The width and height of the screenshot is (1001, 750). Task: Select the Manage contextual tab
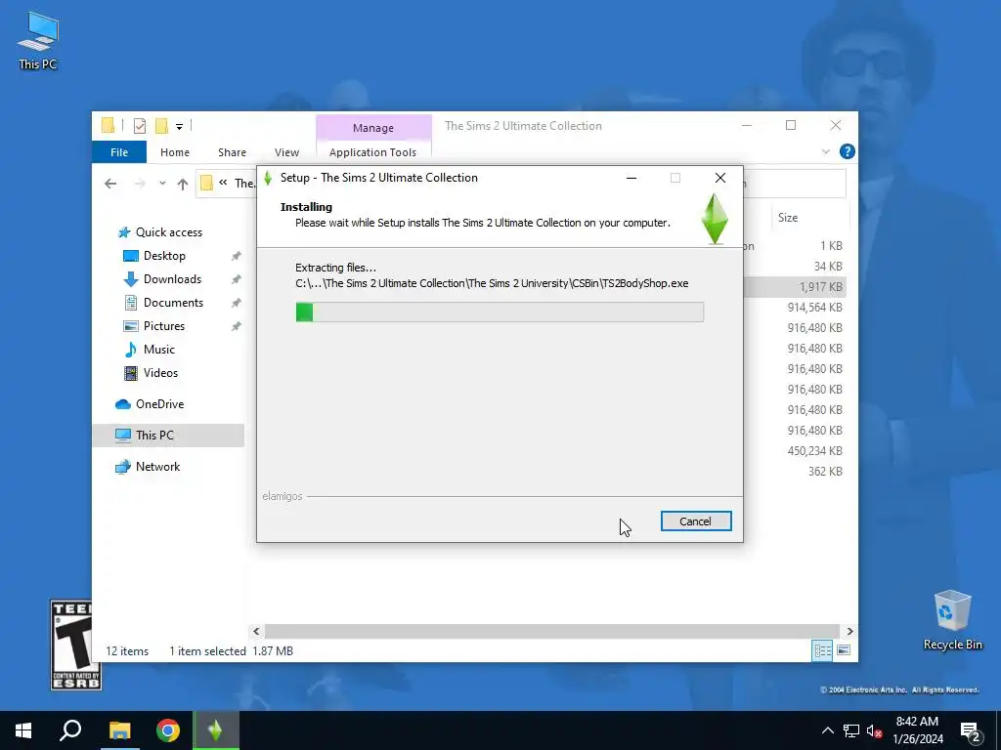tap(373, 128)
